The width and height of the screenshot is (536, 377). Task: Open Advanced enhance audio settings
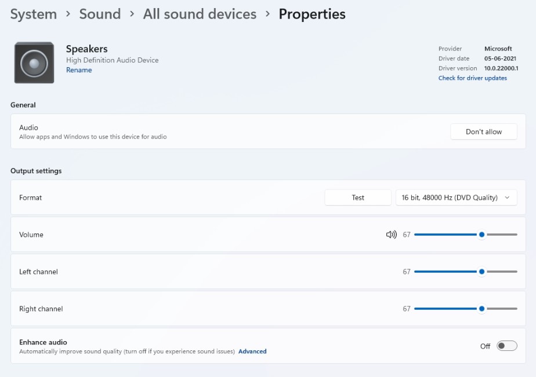252,351
